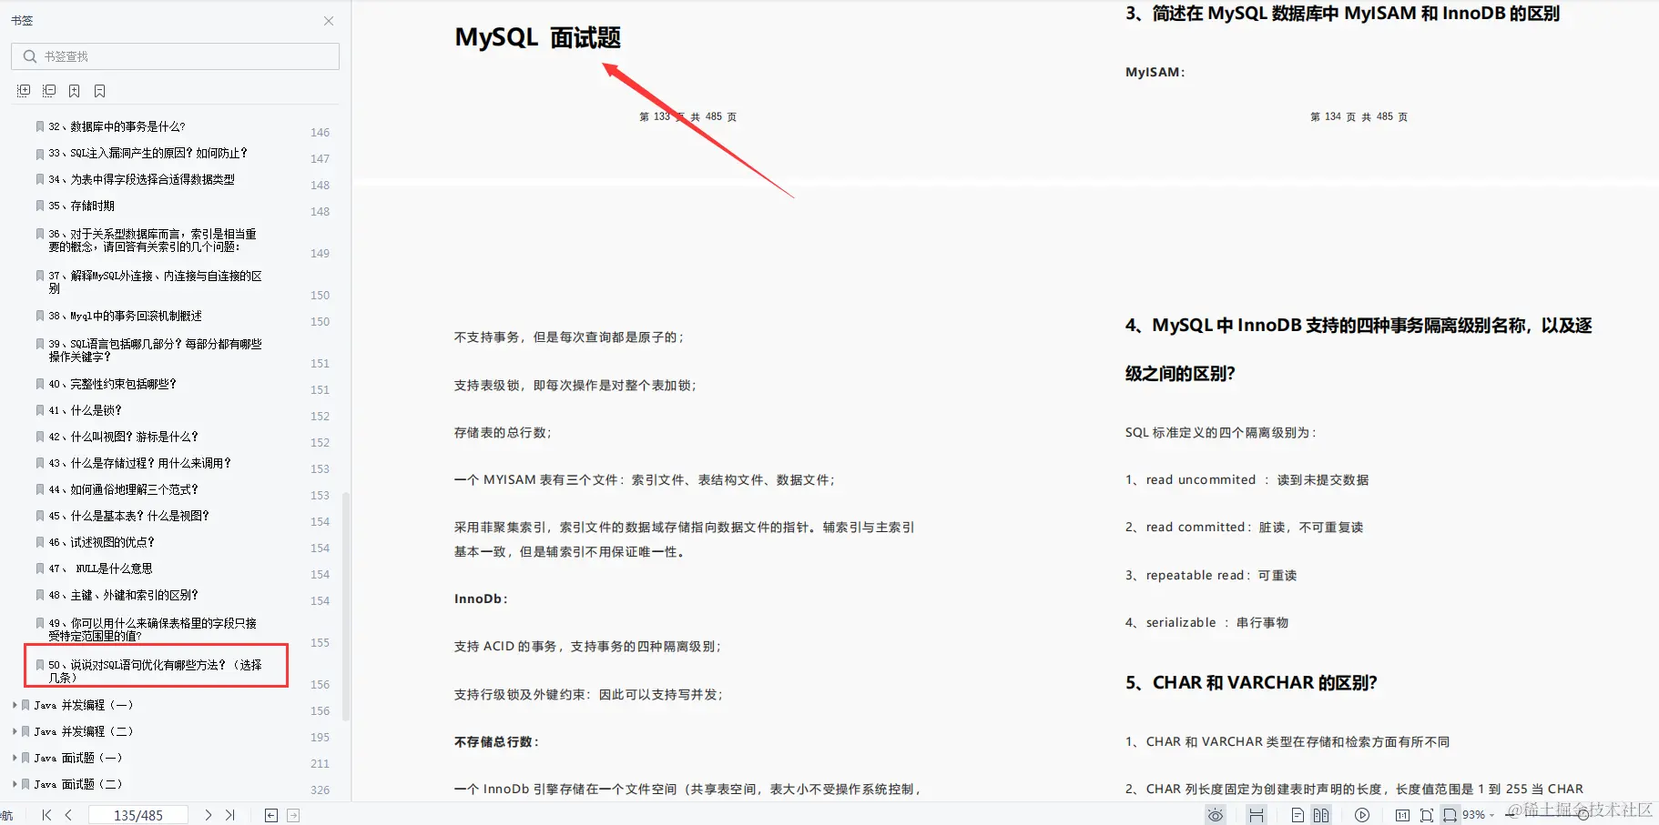Open bookmark 32 about database transactions
Image resolution: width=1659 pixels, height=825 pixels.
117,127
